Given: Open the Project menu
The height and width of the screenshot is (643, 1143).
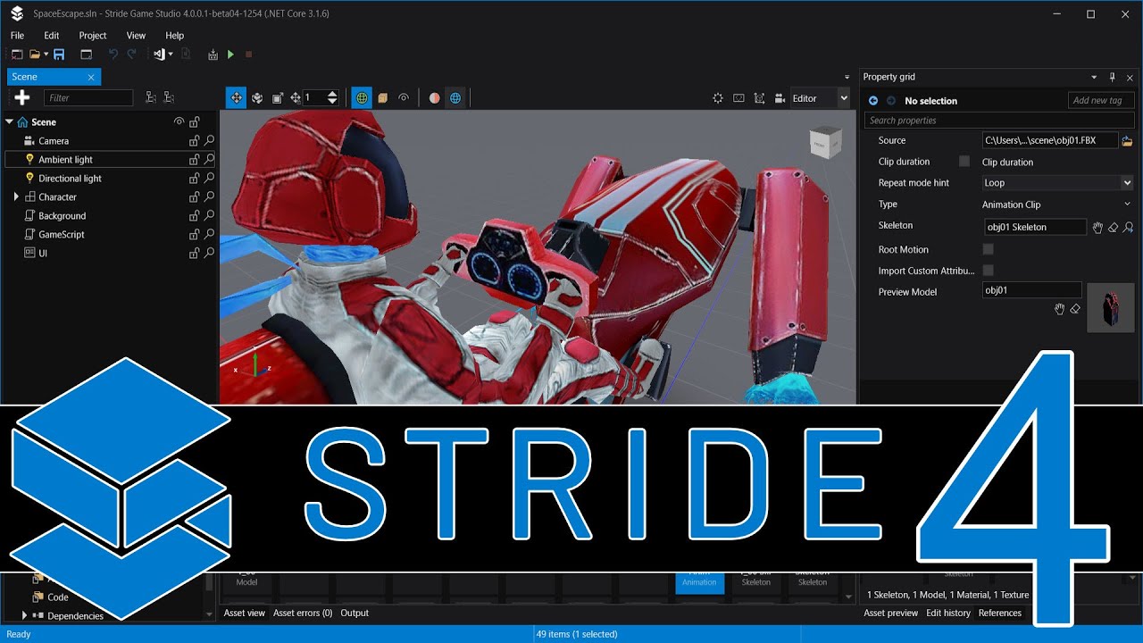Looking at the screenshot, I should [x=93, y=36].
